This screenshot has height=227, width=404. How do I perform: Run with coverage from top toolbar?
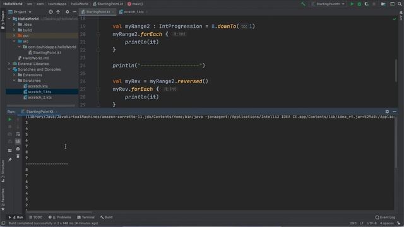(366, 4)
